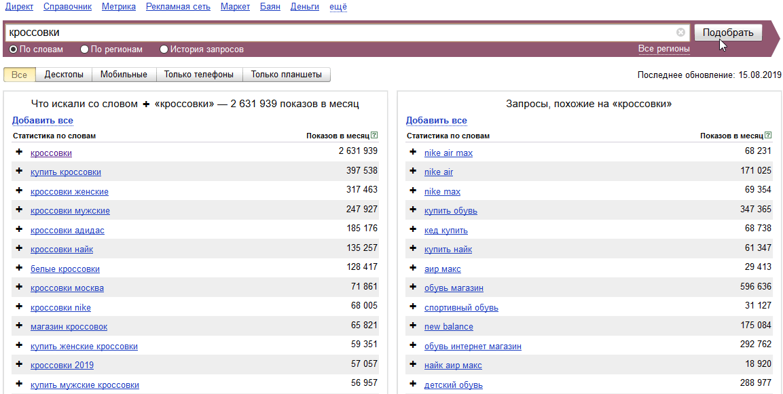783x394 pixels.
Task: Click the plus icon next to «купить кроссовки»
Action: [x=19, y=172]
